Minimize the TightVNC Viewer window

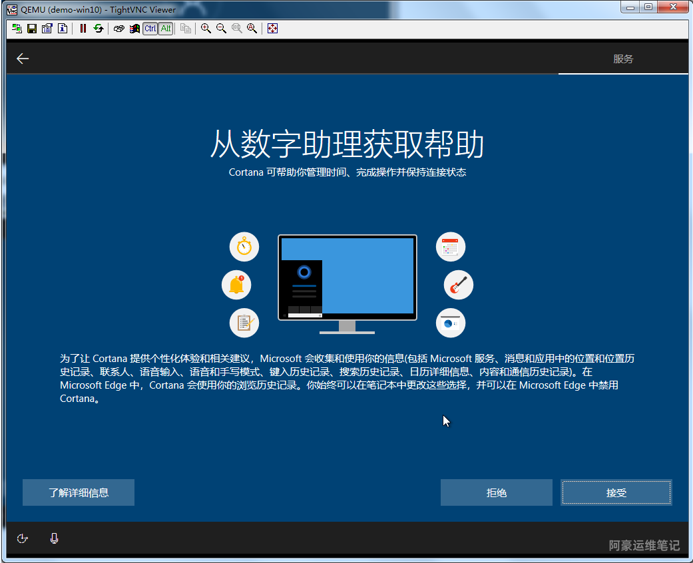630,7
